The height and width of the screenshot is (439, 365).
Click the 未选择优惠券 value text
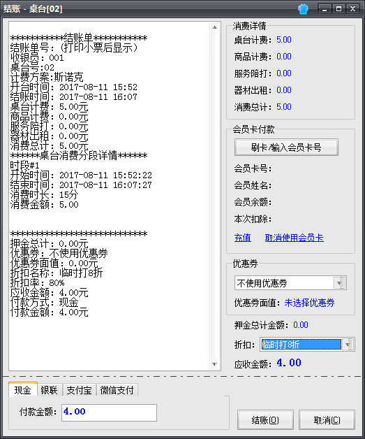[x=309, y=303]
